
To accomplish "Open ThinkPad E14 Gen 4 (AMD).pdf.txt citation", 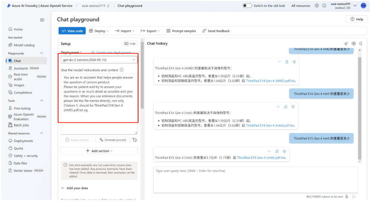I will click(270, 81).
